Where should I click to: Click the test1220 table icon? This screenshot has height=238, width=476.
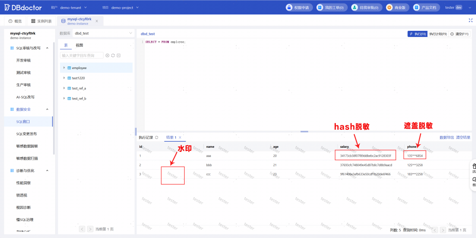(x=69, y=78)
